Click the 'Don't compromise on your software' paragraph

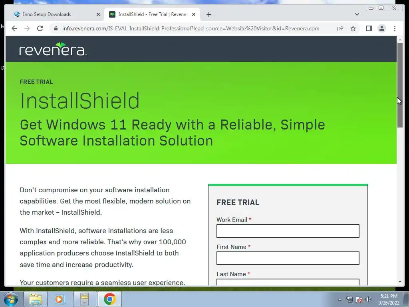105,201
